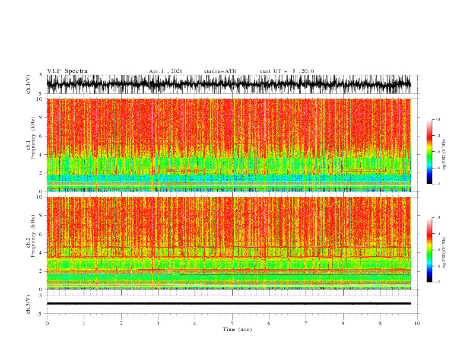Click time axis tick label "2"
Viewport: 470px width, 363px height.
click(x=121, y=323)
